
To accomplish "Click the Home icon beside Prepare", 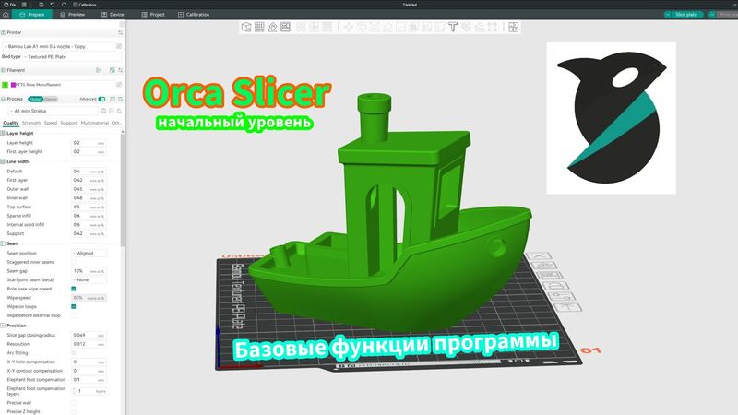I will [x=6, y=15].
